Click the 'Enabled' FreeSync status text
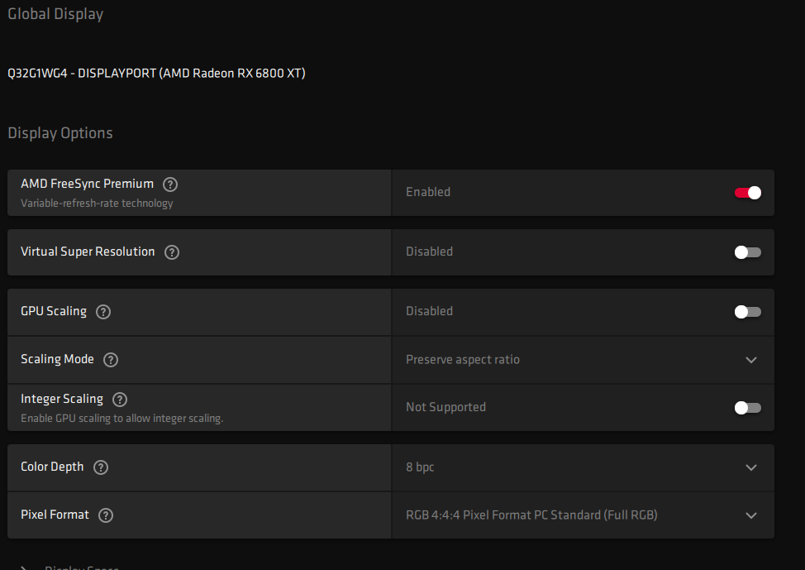Viewport: 805px width, 570px height. (428, 192)
